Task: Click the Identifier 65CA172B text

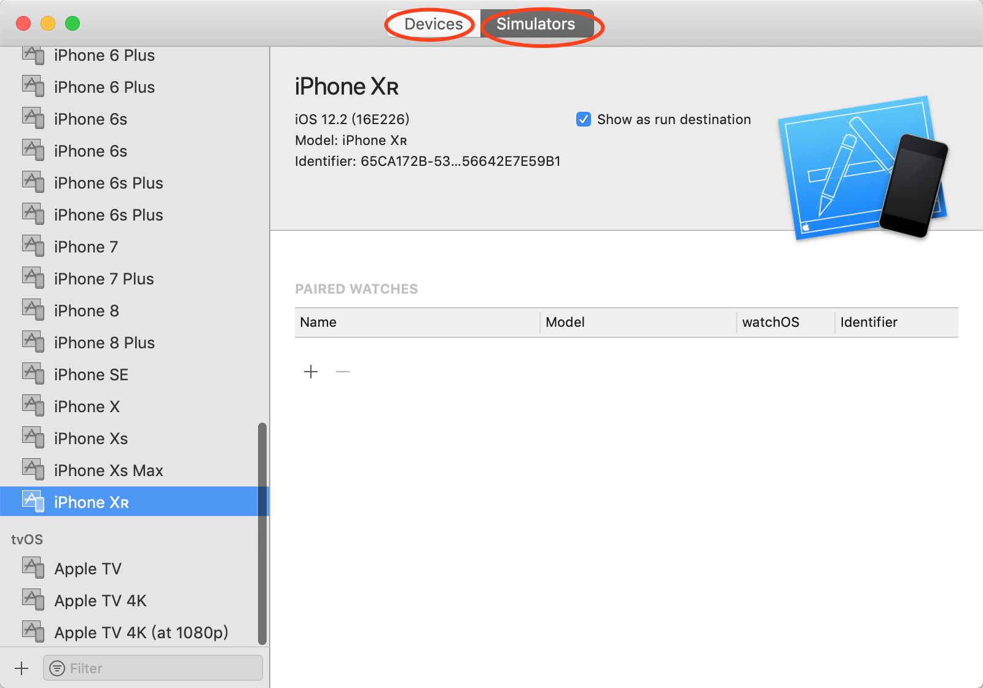Action: (x=428, y=161)
